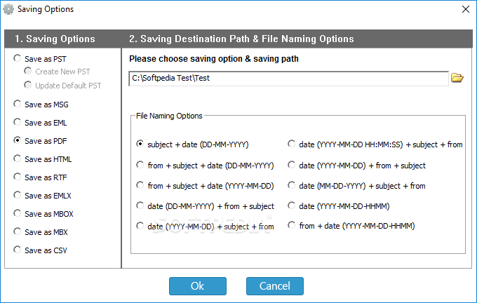Click the Cancel button
This screenshot has height=303, width=477.
(275, 286)
